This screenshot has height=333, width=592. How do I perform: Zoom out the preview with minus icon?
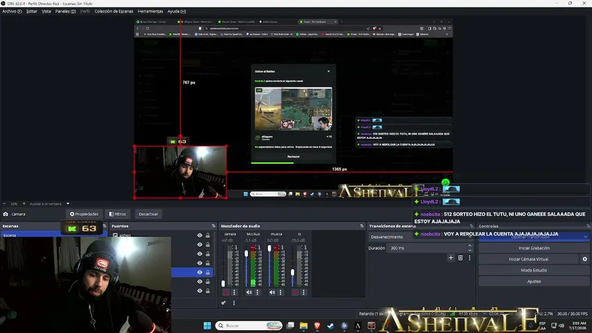point(4,204)
